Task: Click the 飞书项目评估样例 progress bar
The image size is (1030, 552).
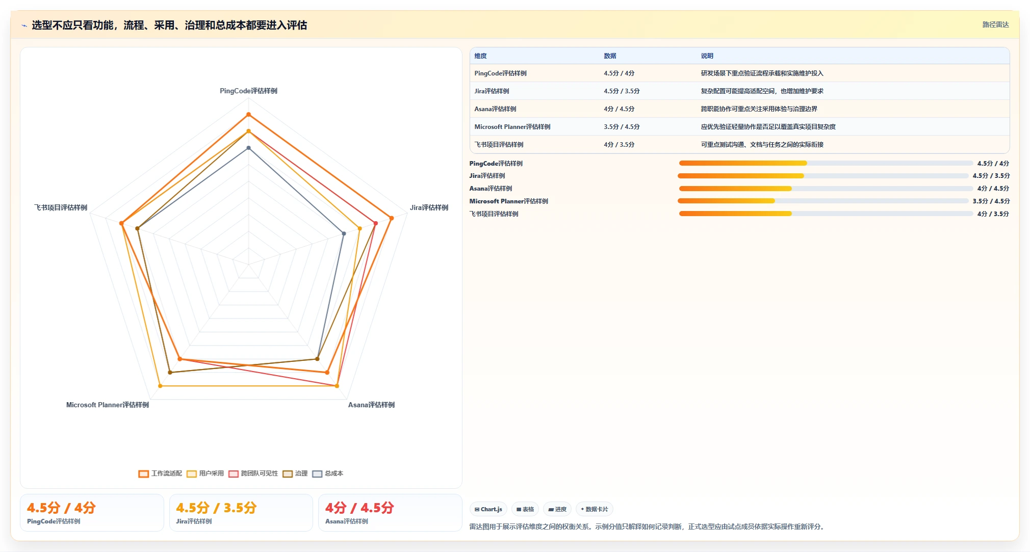Action: point(826,214)
